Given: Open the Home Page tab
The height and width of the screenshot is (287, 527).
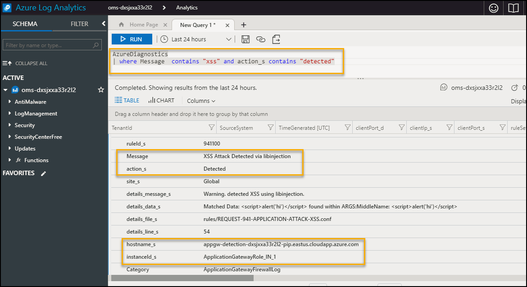Looking at the screenshot, I should coord(144,24).
